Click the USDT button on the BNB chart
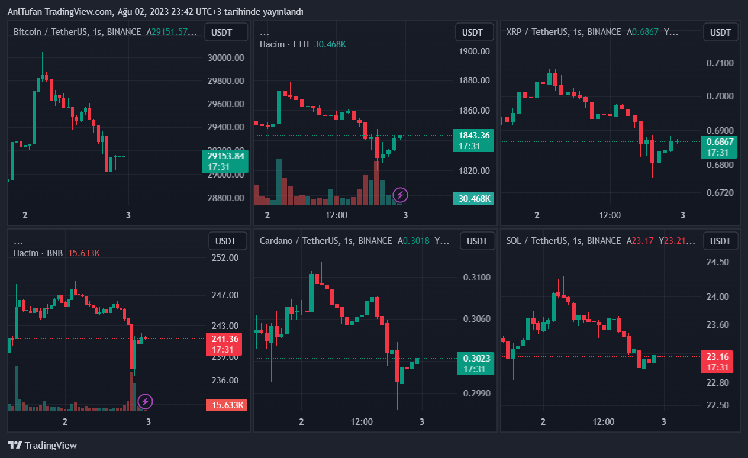 (225, 241)
